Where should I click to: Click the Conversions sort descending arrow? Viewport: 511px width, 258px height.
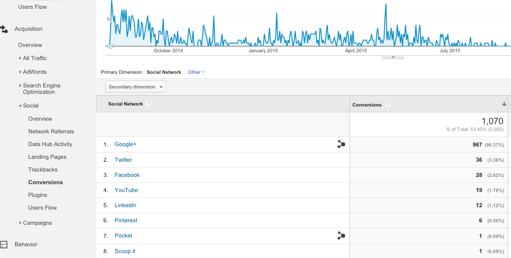pyautogui.click(x=504, y=104)
